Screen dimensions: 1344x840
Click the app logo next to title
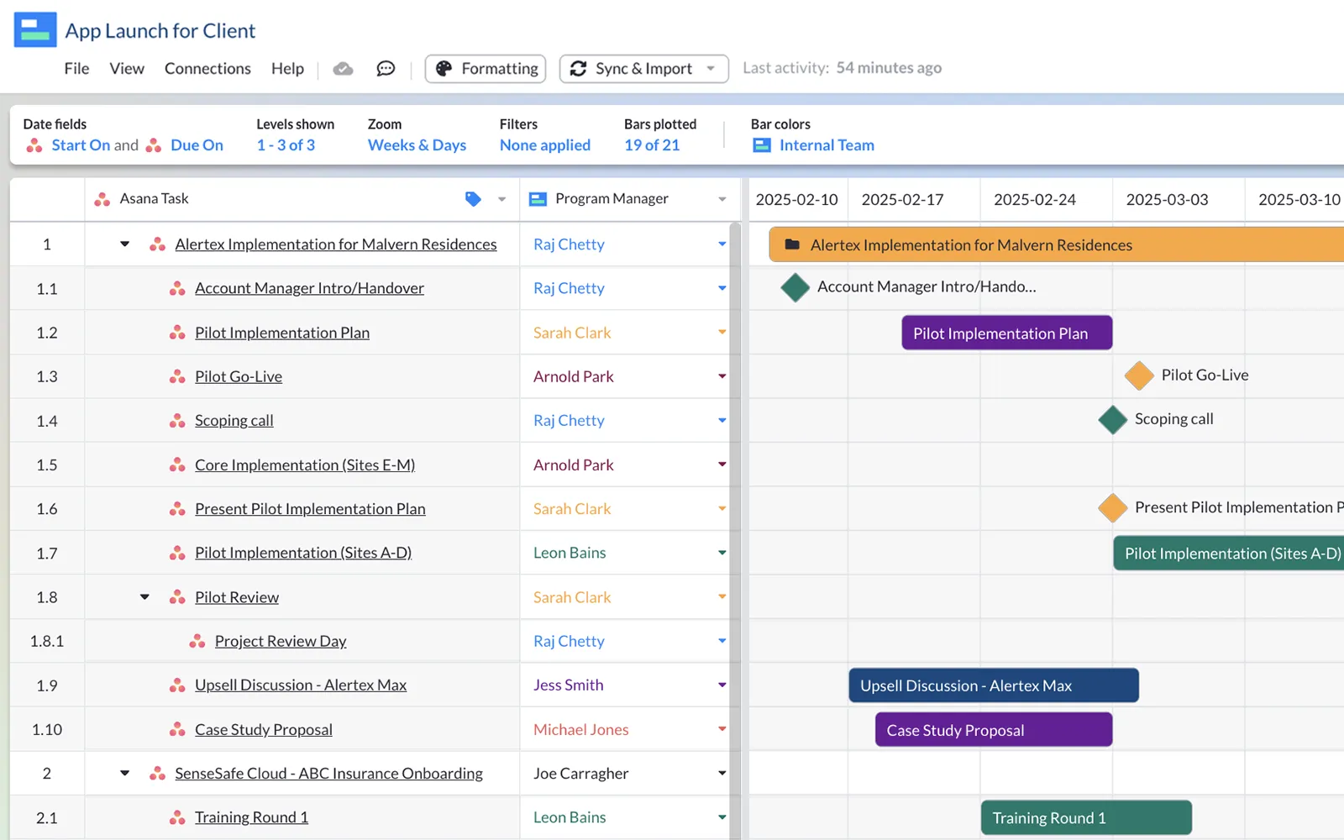coord(35,30)
